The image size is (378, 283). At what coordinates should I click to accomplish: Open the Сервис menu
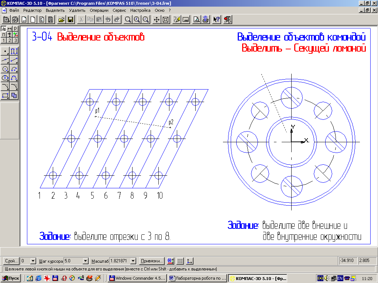[x=119, y=10]
